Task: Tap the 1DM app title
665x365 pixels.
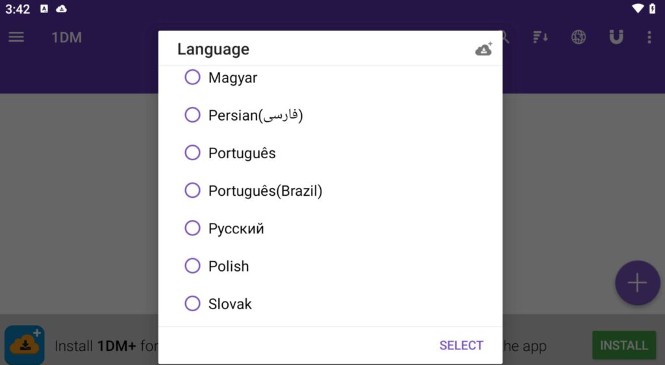Action: 67,37
